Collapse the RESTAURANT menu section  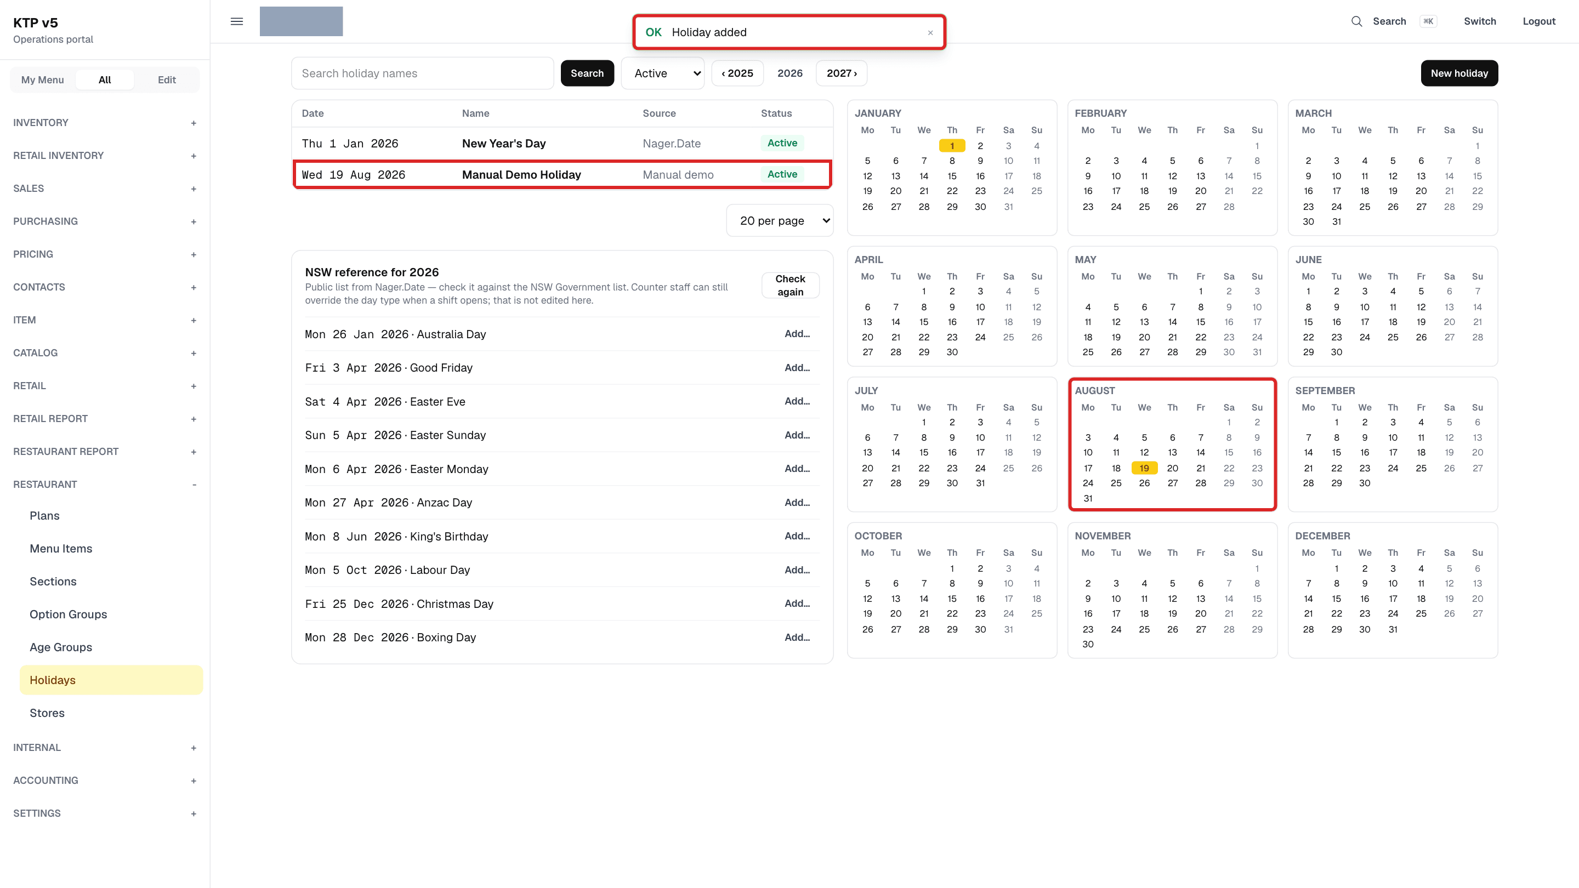[105, 485]
